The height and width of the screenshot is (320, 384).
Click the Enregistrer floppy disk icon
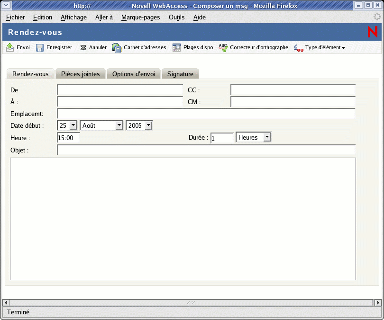(40, 48)
